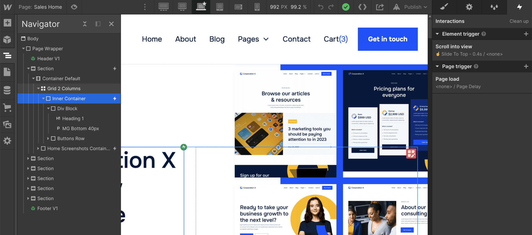532x235 pixels.
Task: Redo the last change
Action: coord(331,7)
